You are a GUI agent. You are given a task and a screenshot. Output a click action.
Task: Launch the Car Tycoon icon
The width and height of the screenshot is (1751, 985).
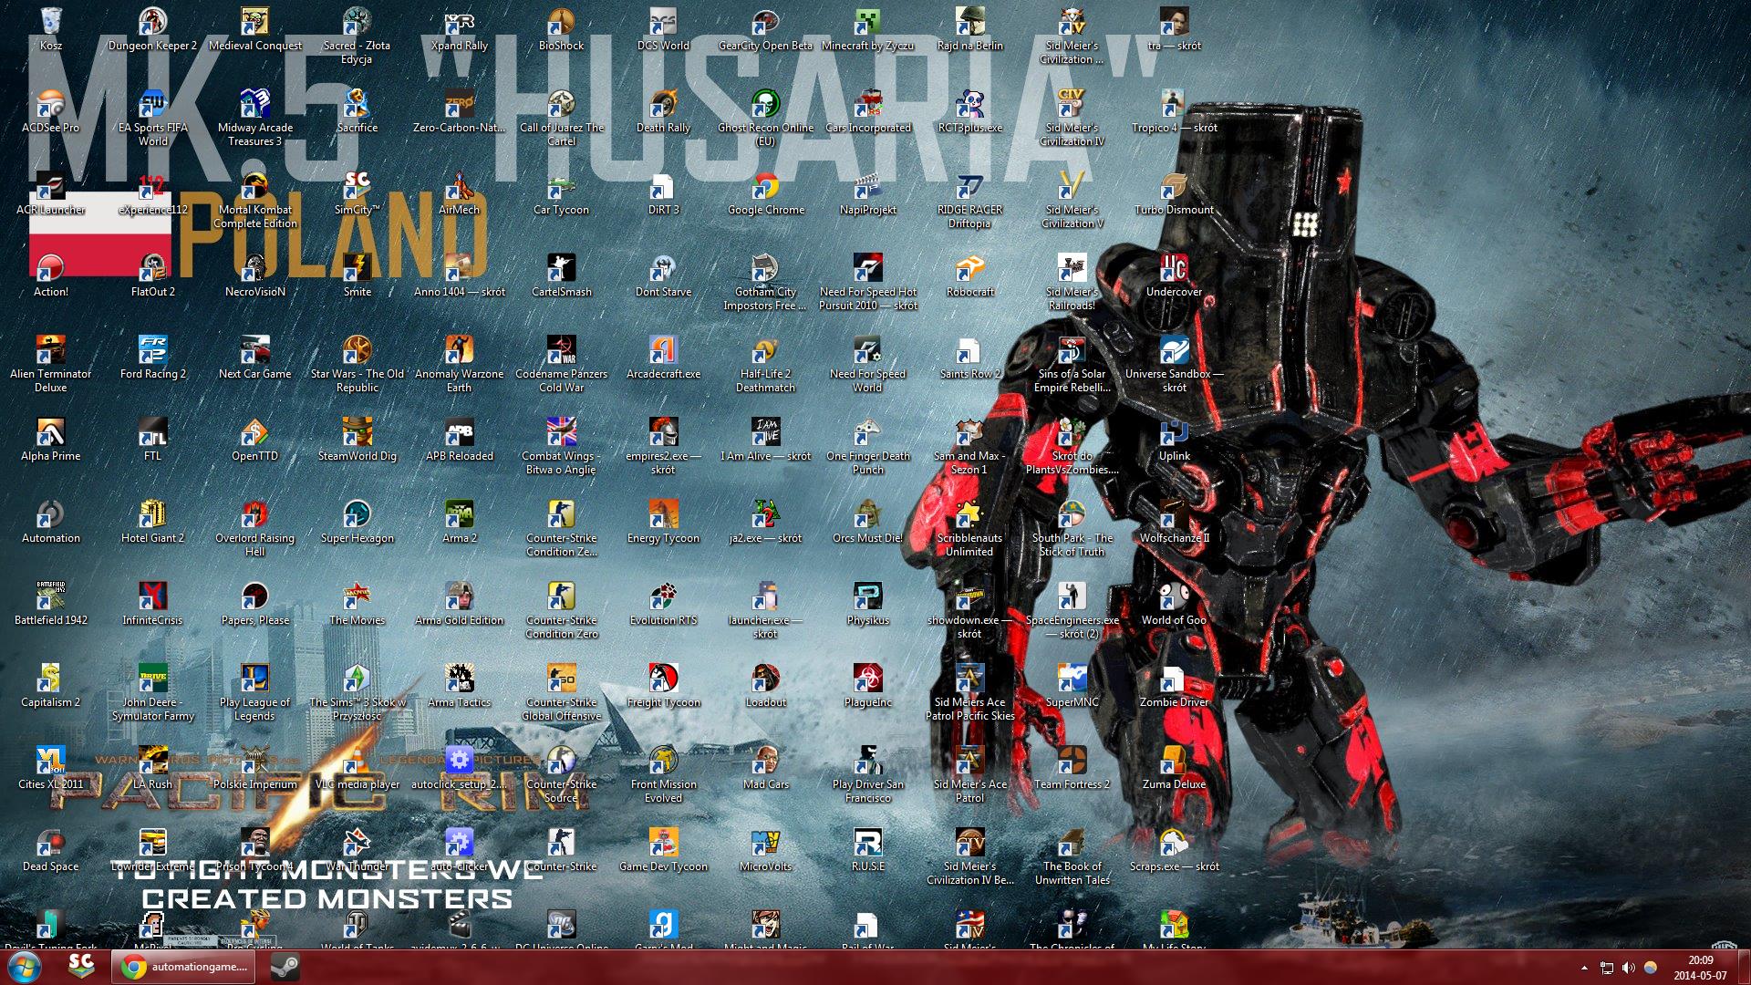point(562,192)
